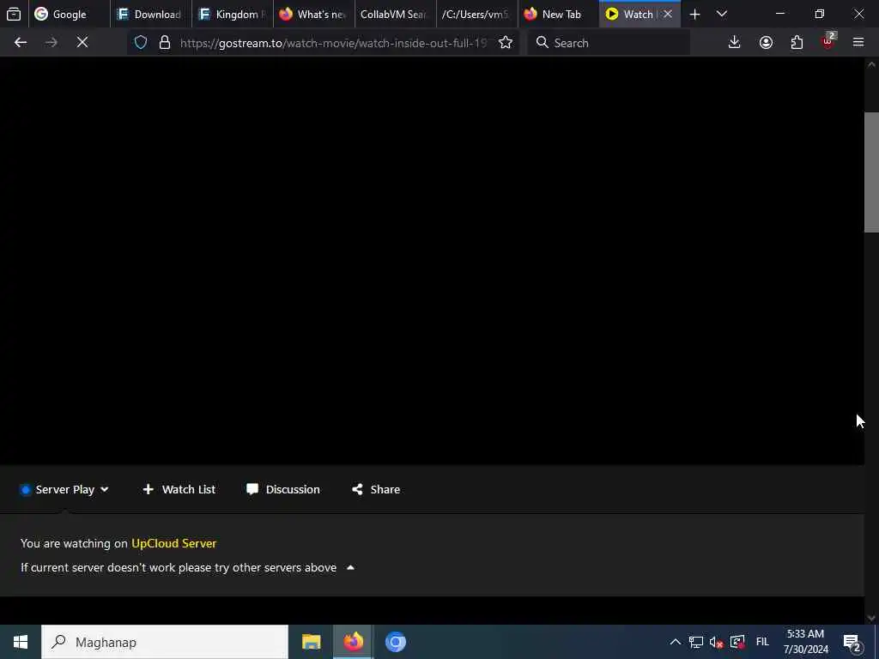Expand the list all tabs chevron
879x659 pixels.
coord(722,14)
